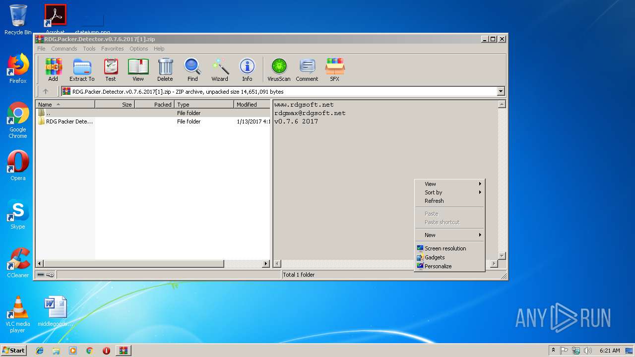Viewport: 635px width, 357px height.
Task: Expand the Sort by submenu
Action: (450, 192)
